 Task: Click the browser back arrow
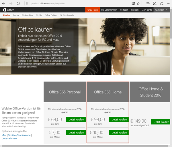tap(3, 3)
